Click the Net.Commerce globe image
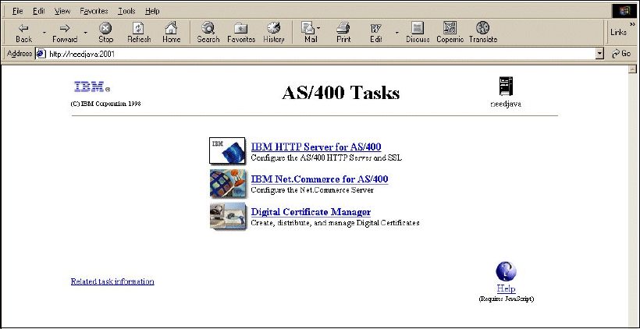 (228, 183)
